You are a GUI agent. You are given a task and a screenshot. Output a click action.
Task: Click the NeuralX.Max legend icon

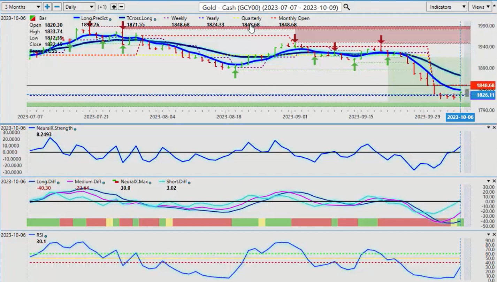(x=115, y=181)
